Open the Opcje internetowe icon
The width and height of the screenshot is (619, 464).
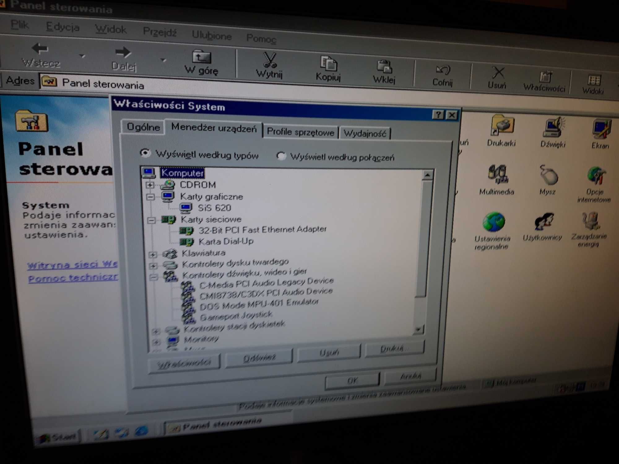(x=596, y=176)
